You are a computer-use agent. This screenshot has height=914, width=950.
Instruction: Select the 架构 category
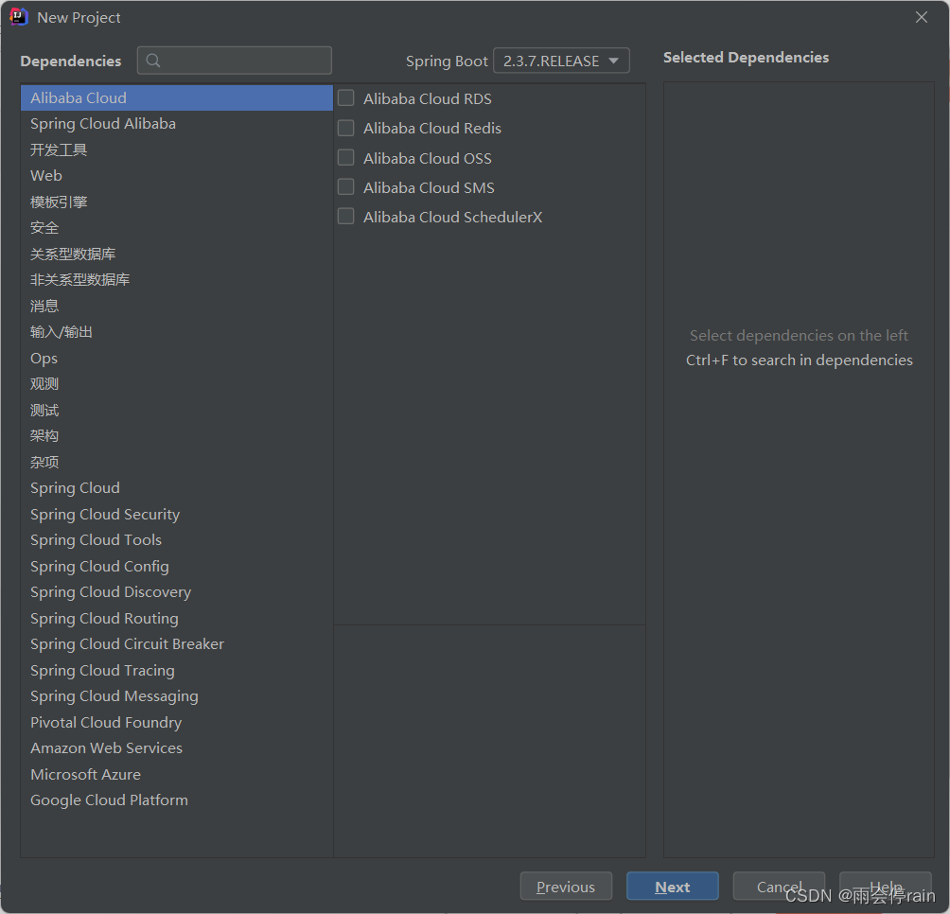(176, 436)
